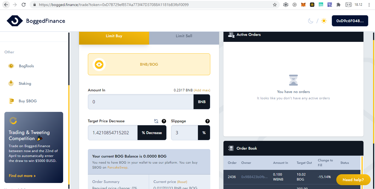Go forward in browser
375x189 pixels.
click(x=15, y=5)
